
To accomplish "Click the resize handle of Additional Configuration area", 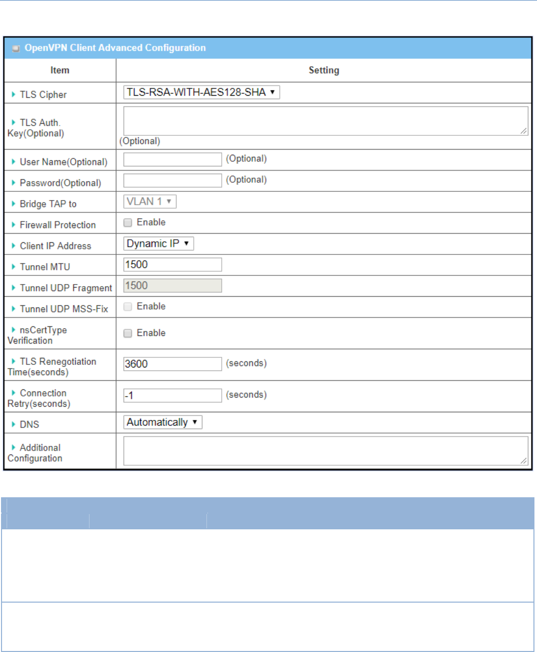I will [524, 461].
